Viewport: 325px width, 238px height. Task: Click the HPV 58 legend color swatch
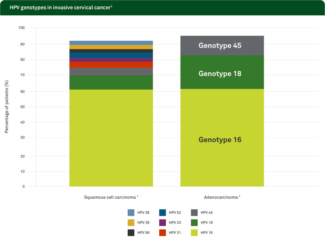click(131, 233)
